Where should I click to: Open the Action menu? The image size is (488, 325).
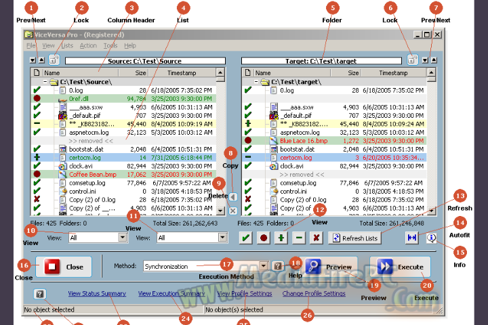(x=88, y=46)
